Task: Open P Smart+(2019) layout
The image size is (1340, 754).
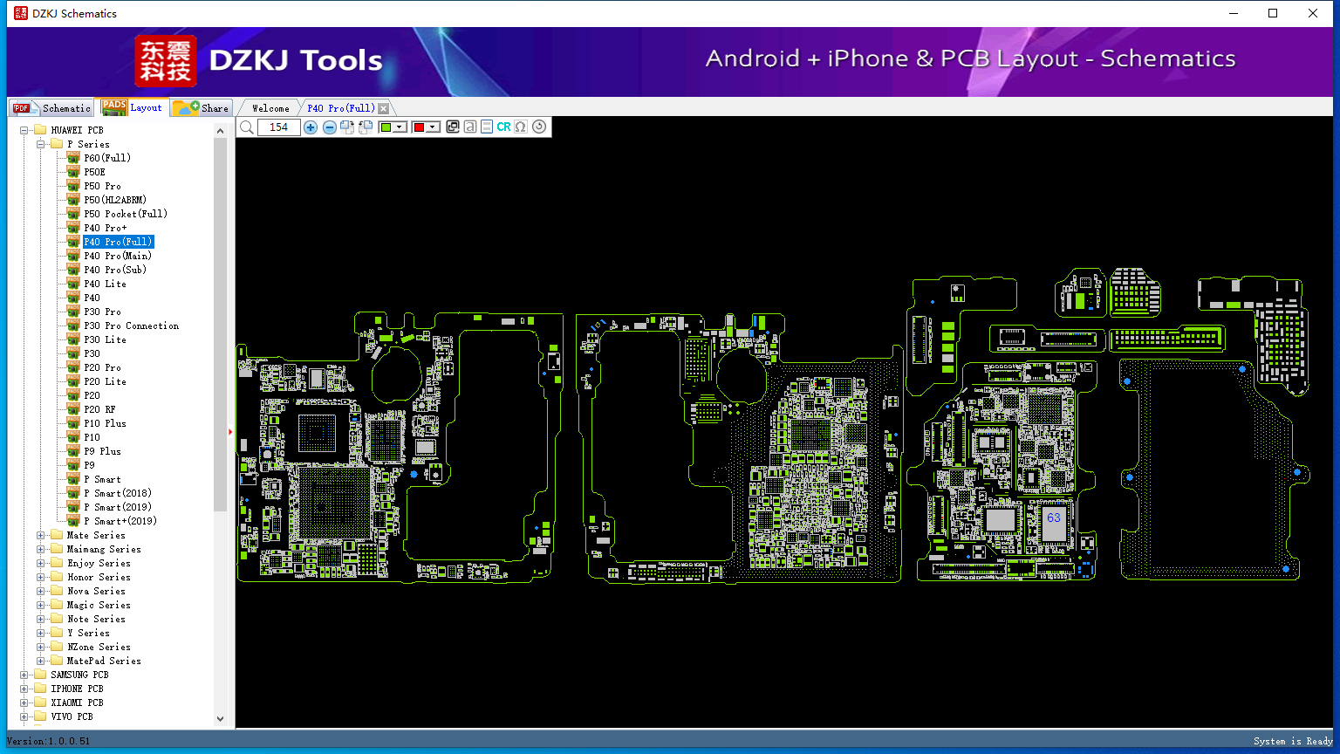Action: (x=120, y=521)
